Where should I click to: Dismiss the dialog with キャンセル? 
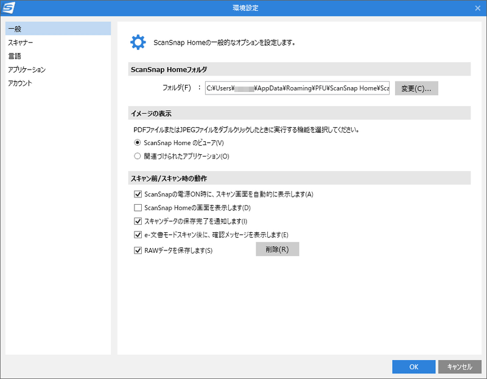461,367
